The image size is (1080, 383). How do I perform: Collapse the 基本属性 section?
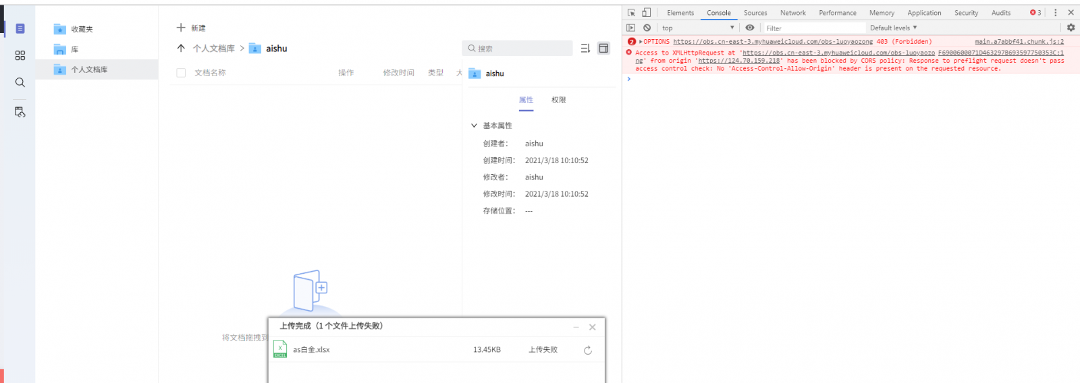pos(474,125)
